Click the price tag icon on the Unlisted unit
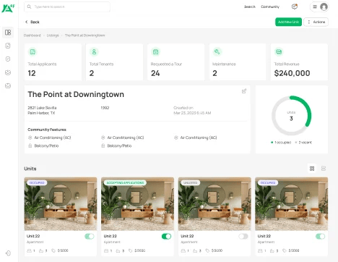The height and width of the screenshot is (262, 338). pos(207,250)
